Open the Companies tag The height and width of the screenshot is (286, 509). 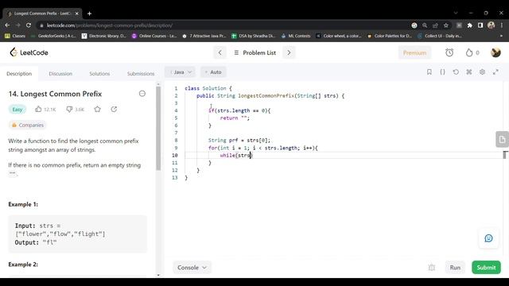[28, 126]
